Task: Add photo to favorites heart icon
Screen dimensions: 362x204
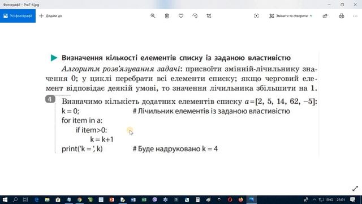Action: click(x=181, y=16)
